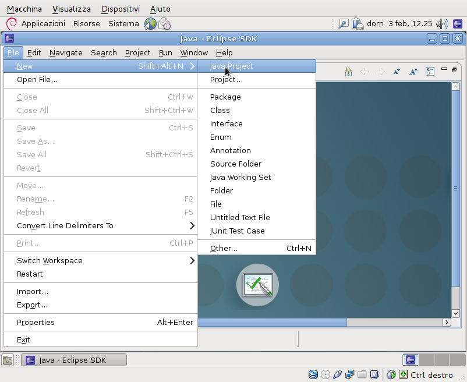This screenshot has height=382, width=467.
Task: Open the Window menu
Action: click(194, 53)
